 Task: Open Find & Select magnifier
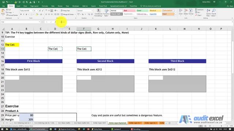[214, 13]
